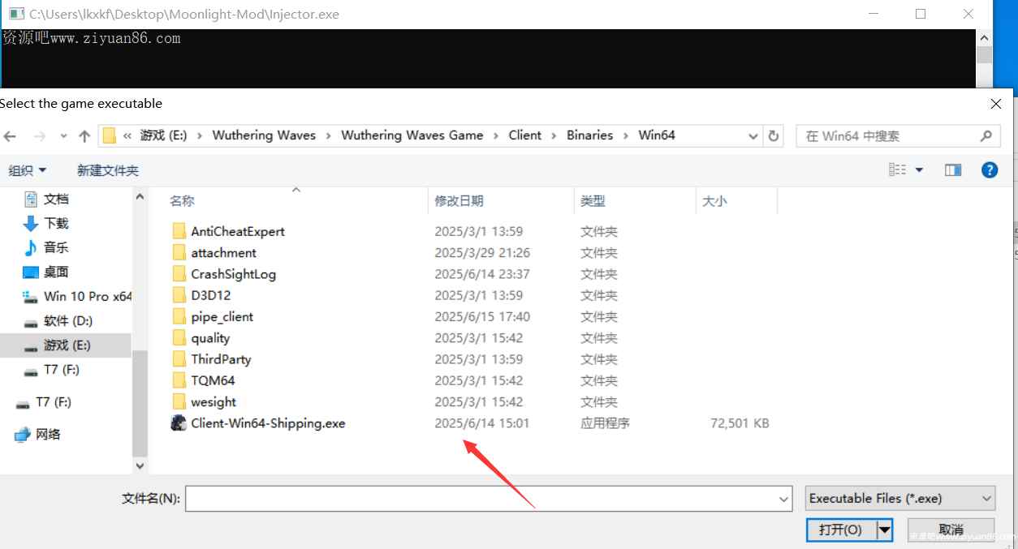Screen dimensions: 1018x549
Task: Click the help question mark icon
Action: pyautogui.click(x=989, y=169)
